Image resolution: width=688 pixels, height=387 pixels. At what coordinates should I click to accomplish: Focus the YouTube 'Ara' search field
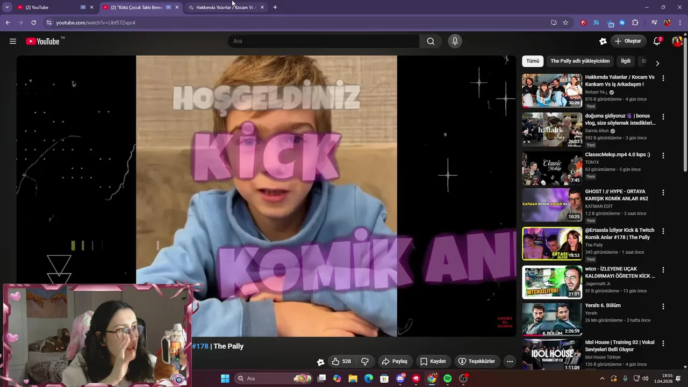point(324,41)
